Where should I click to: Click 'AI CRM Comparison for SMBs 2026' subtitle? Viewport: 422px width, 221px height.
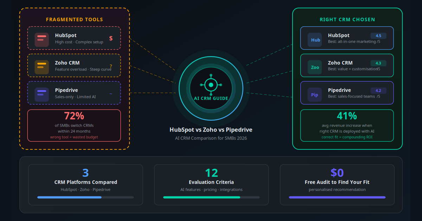(211, 138)
